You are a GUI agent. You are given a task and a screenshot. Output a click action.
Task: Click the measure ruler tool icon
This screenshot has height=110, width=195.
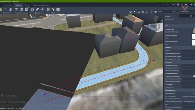point(139,12)
